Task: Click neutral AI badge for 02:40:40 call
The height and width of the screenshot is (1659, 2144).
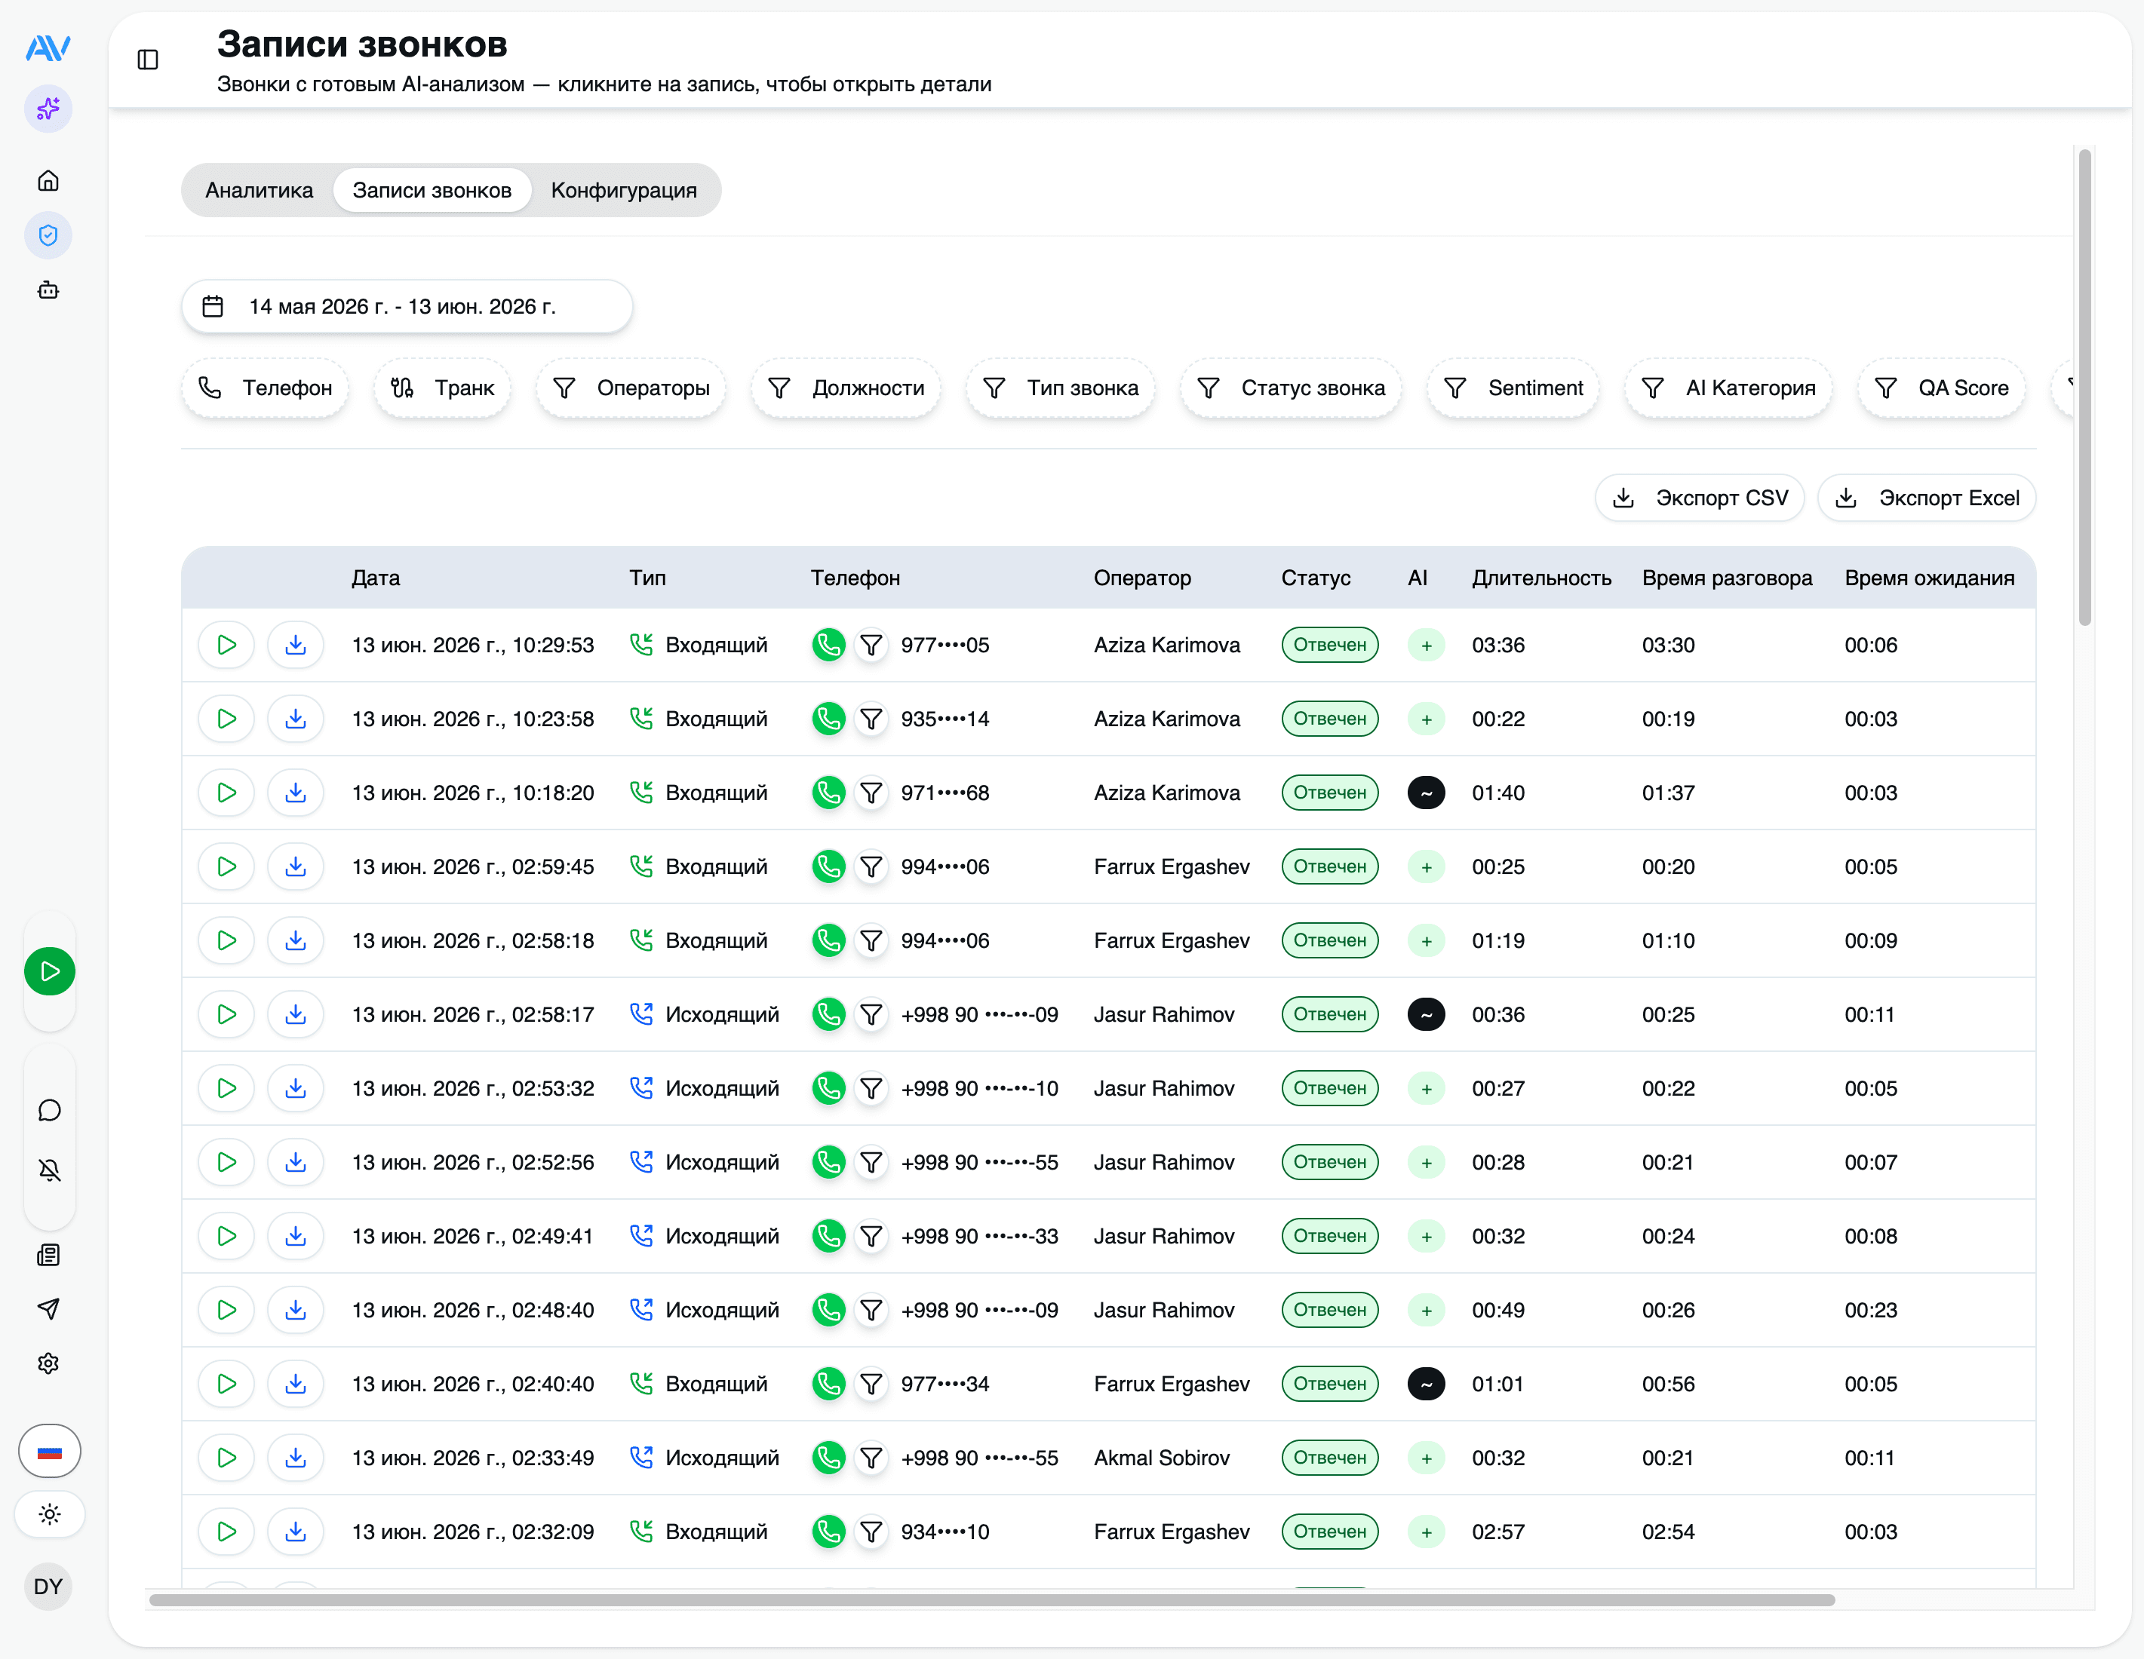Action: click(1425, 1385)
